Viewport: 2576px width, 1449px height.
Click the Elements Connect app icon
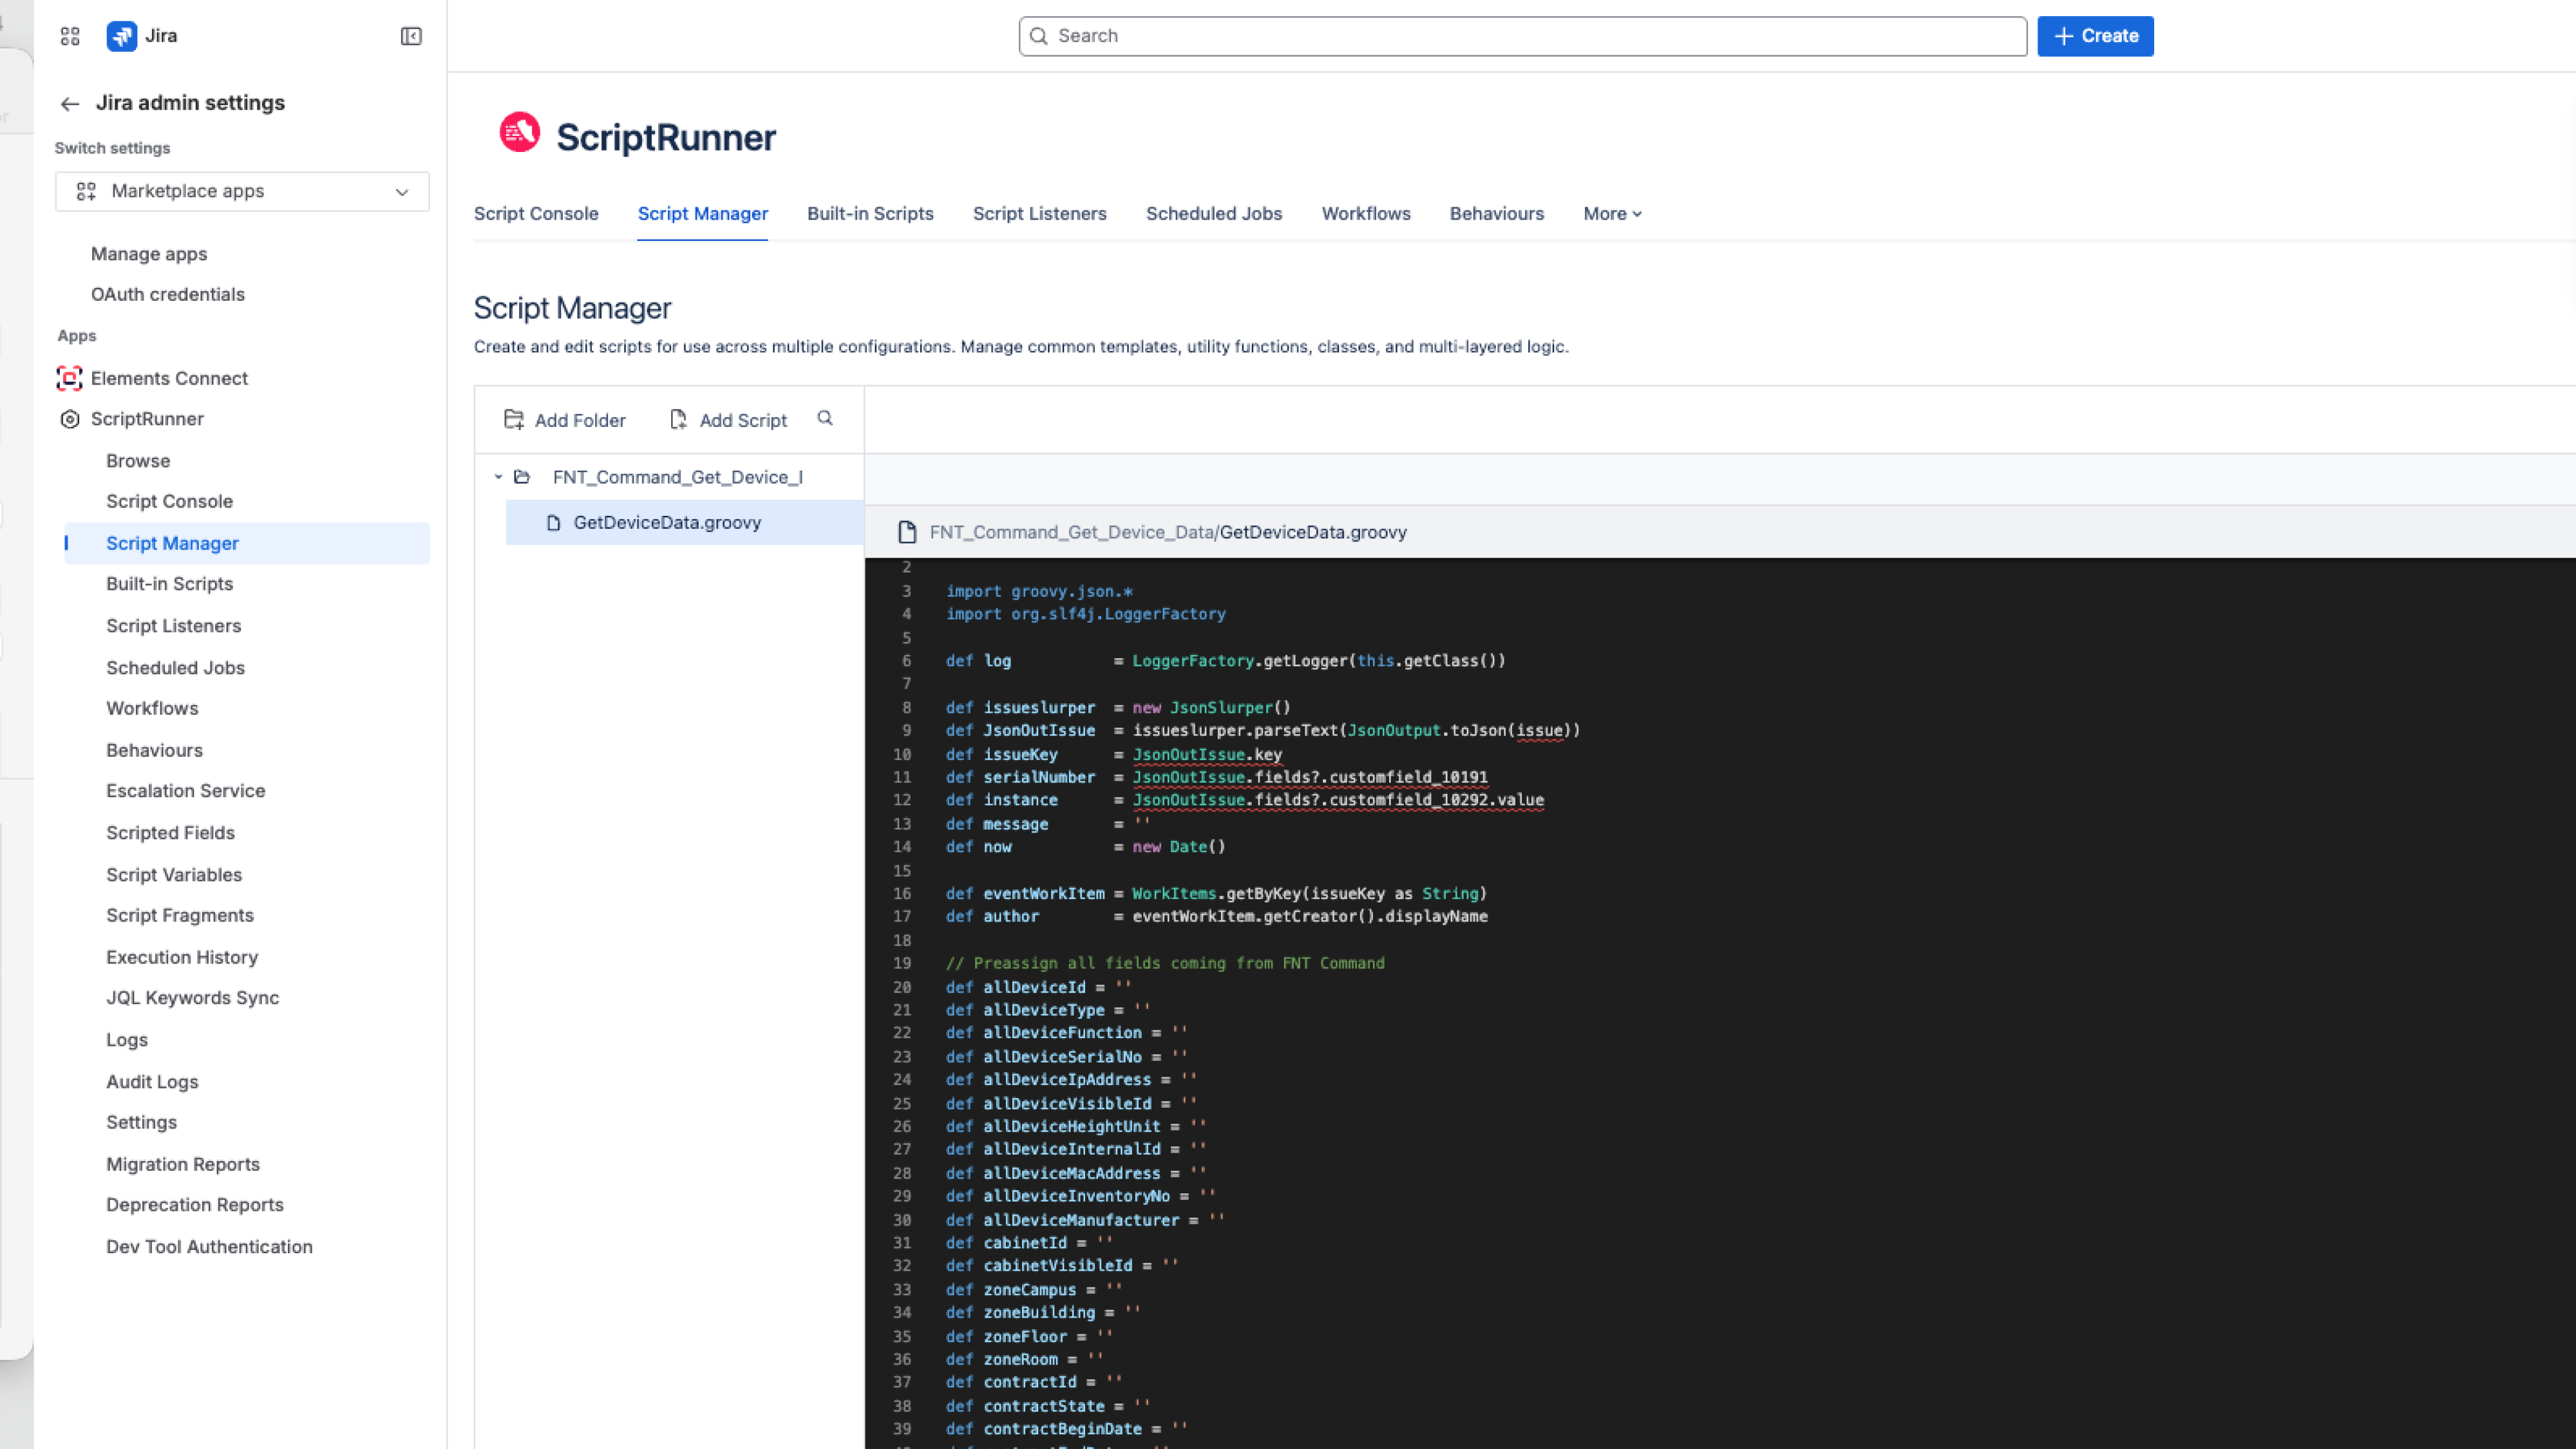[69, 378]
